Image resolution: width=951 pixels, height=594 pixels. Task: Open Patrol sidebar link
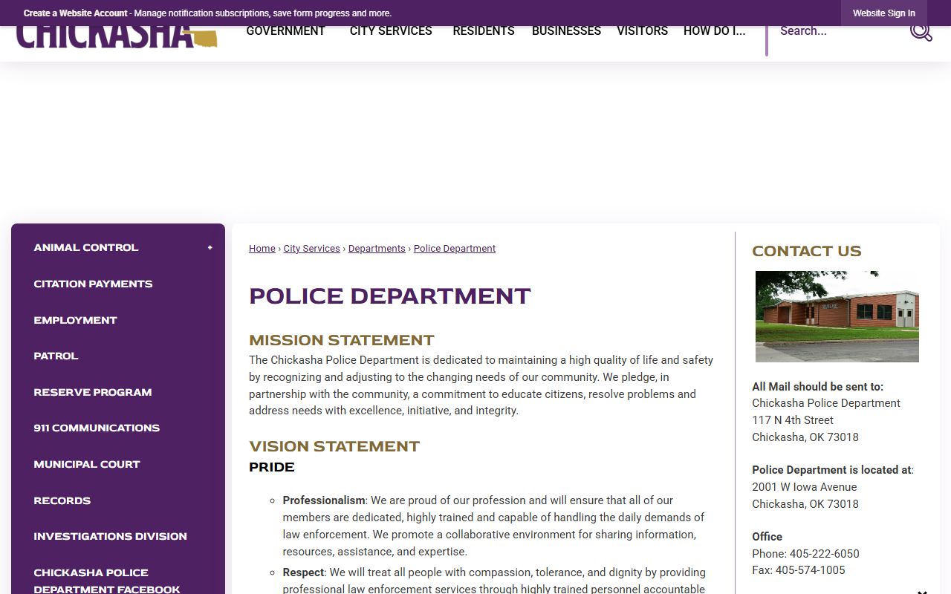click(x=56, y=356)
